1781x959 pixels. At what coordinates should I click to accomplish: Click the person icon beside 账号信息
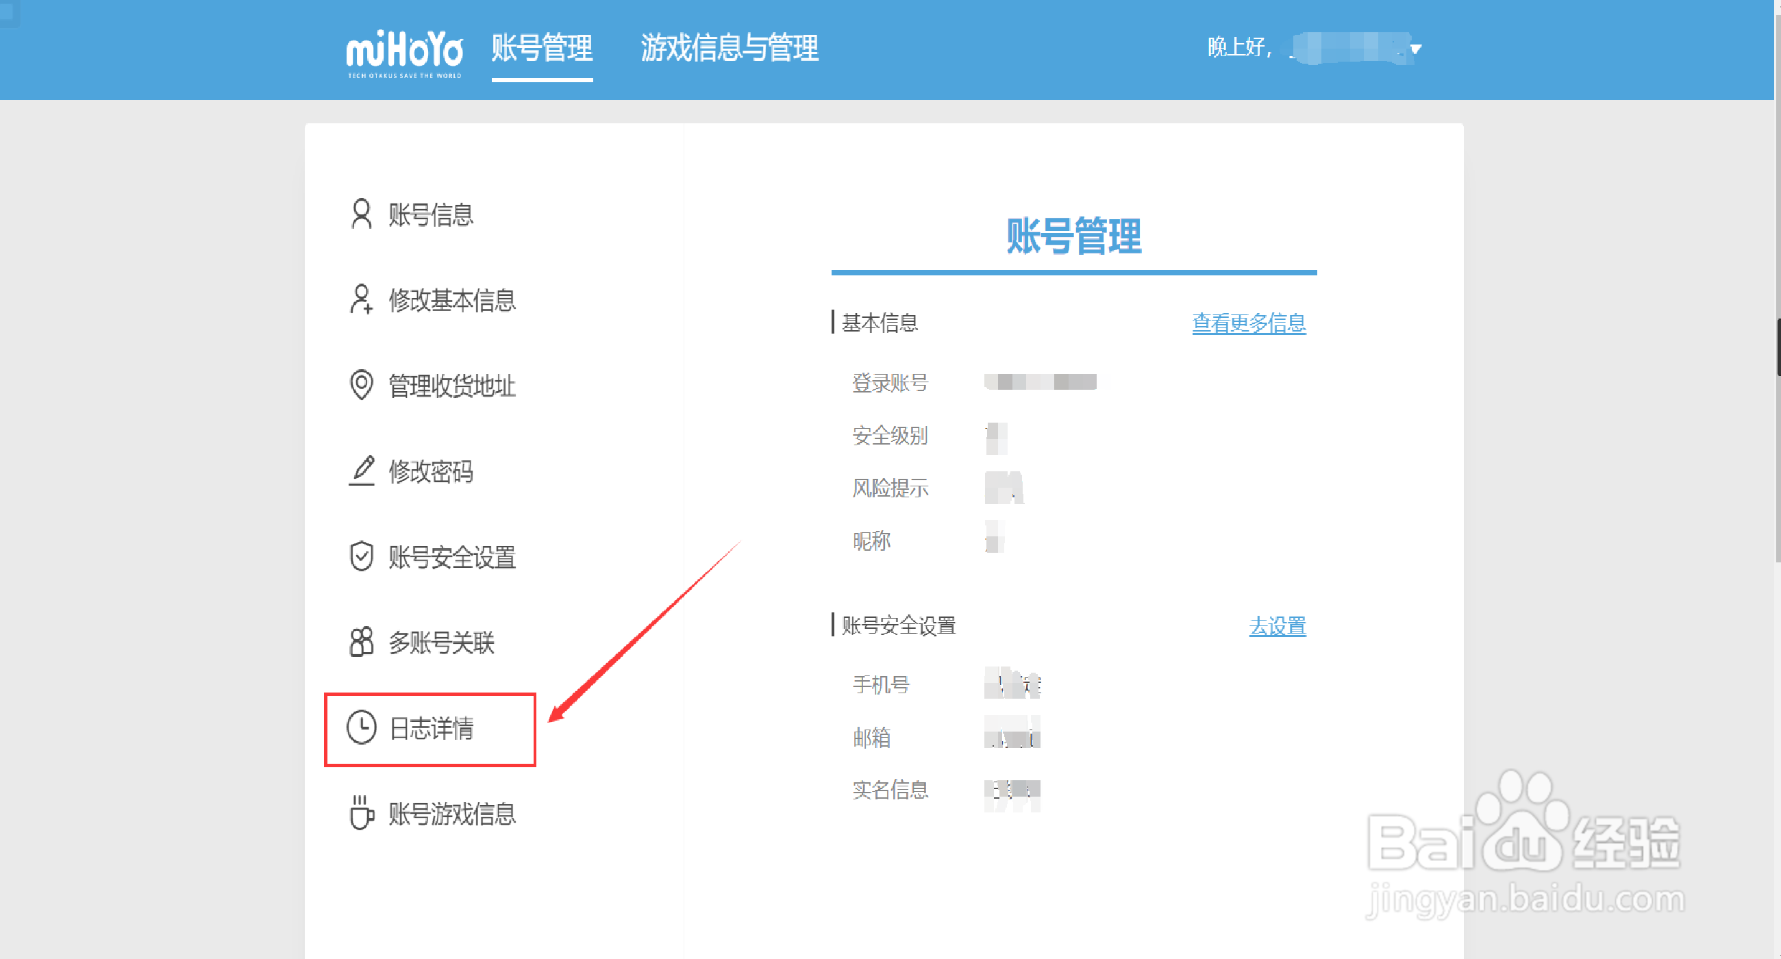(361, 214)
